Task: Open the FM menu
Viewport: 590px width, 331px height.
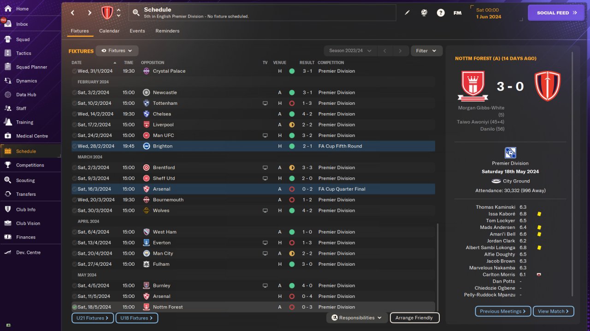Action: 457,13
